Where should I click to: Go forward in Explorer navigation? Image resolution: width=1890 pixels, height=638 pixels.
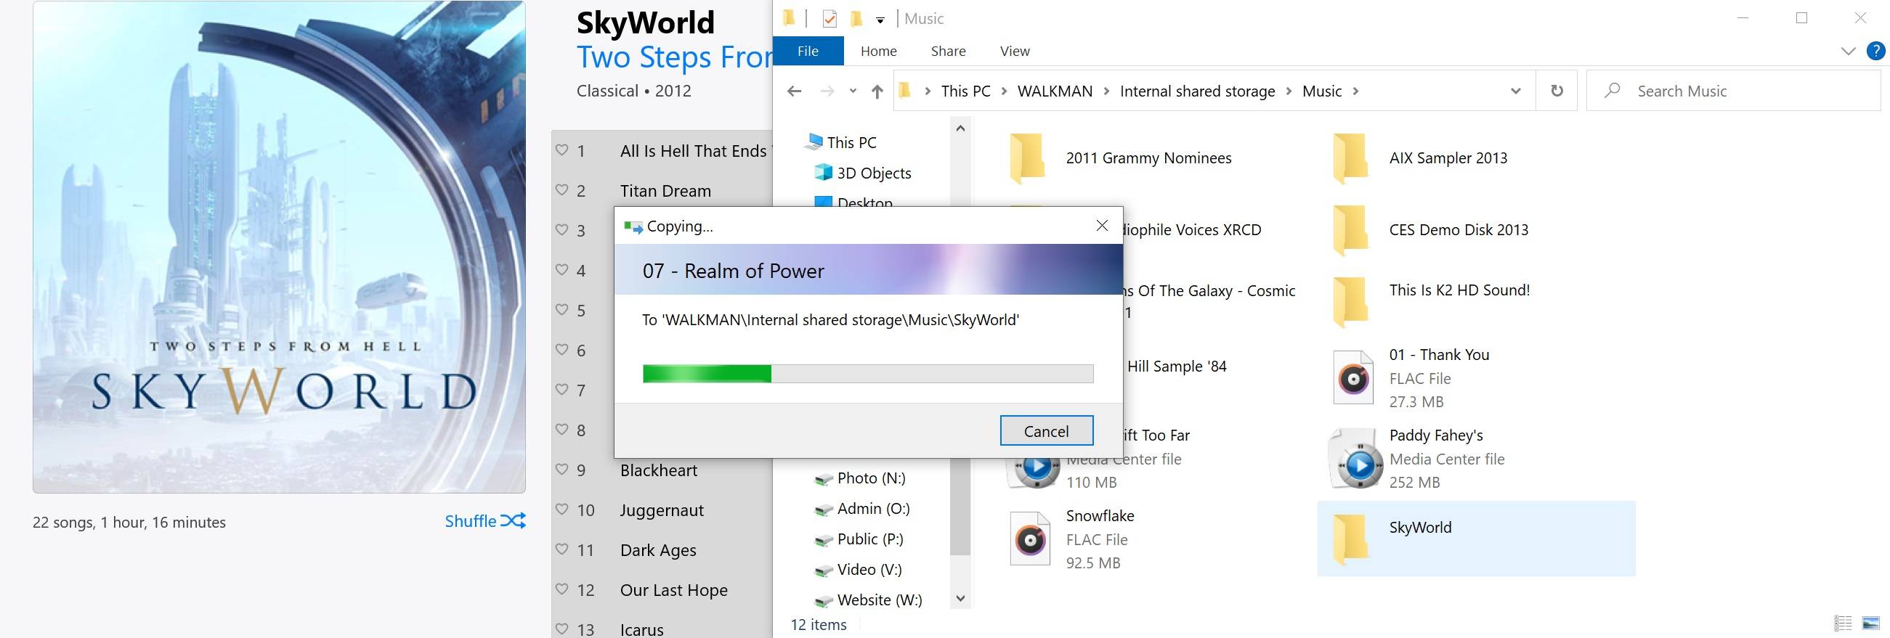(827, 91)
